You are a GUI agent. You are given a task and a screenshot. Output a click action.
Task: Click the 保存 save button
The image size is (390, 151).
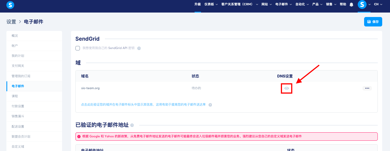pos(373,22)
